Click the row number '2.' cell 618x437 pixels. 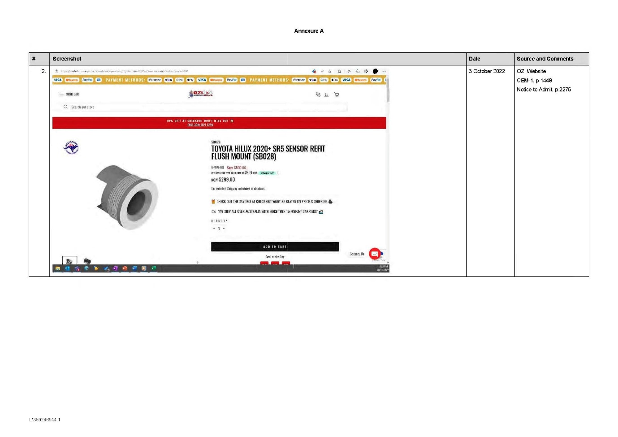point(43,71)
